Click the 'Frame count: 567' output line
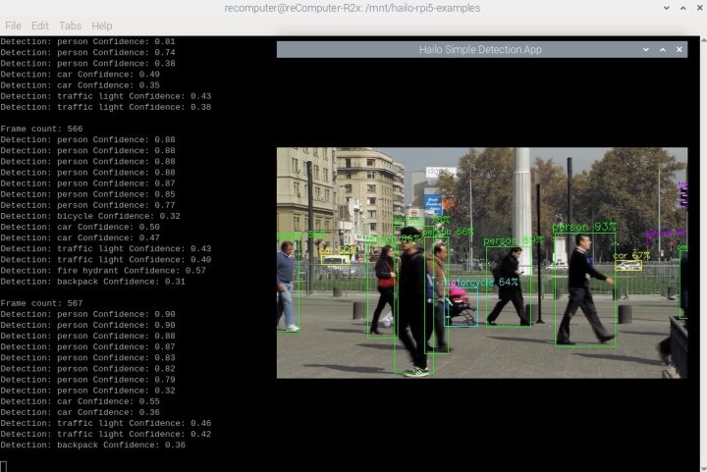The image size is (707, 472). [x=42, y=303]
